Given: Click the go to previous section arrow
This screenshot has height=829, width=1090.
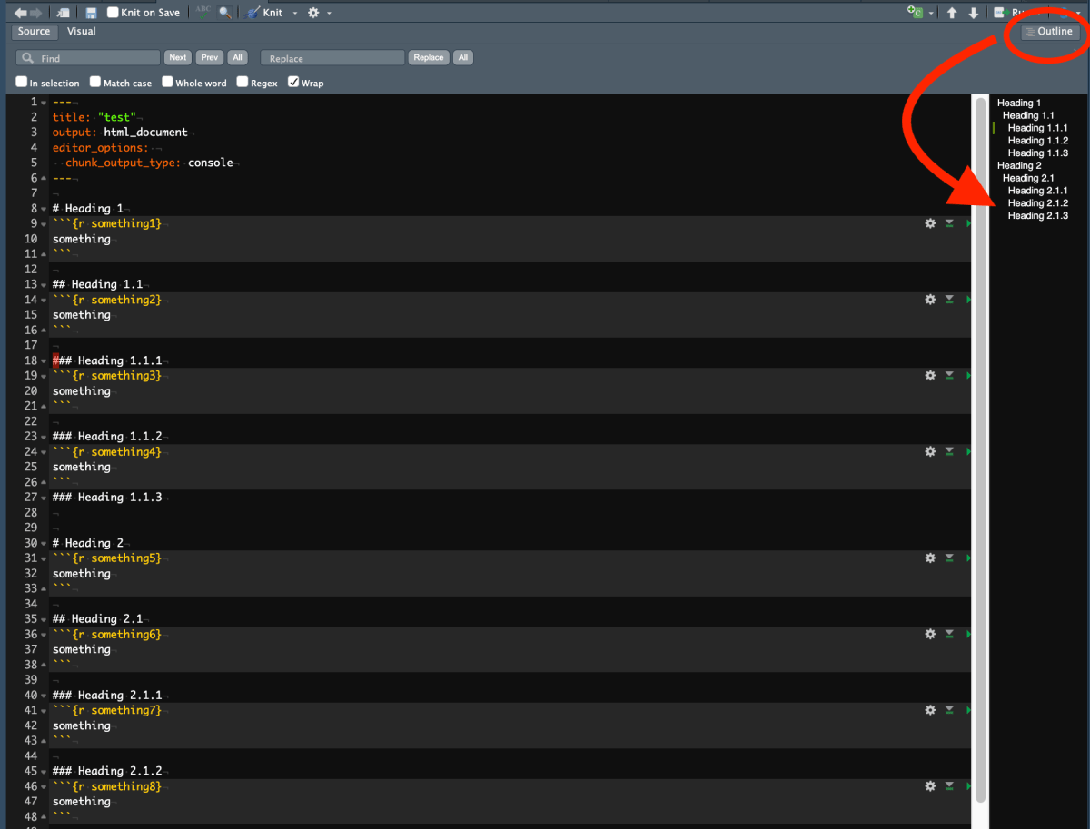Looking at the screenshot, I should point(952,12).
